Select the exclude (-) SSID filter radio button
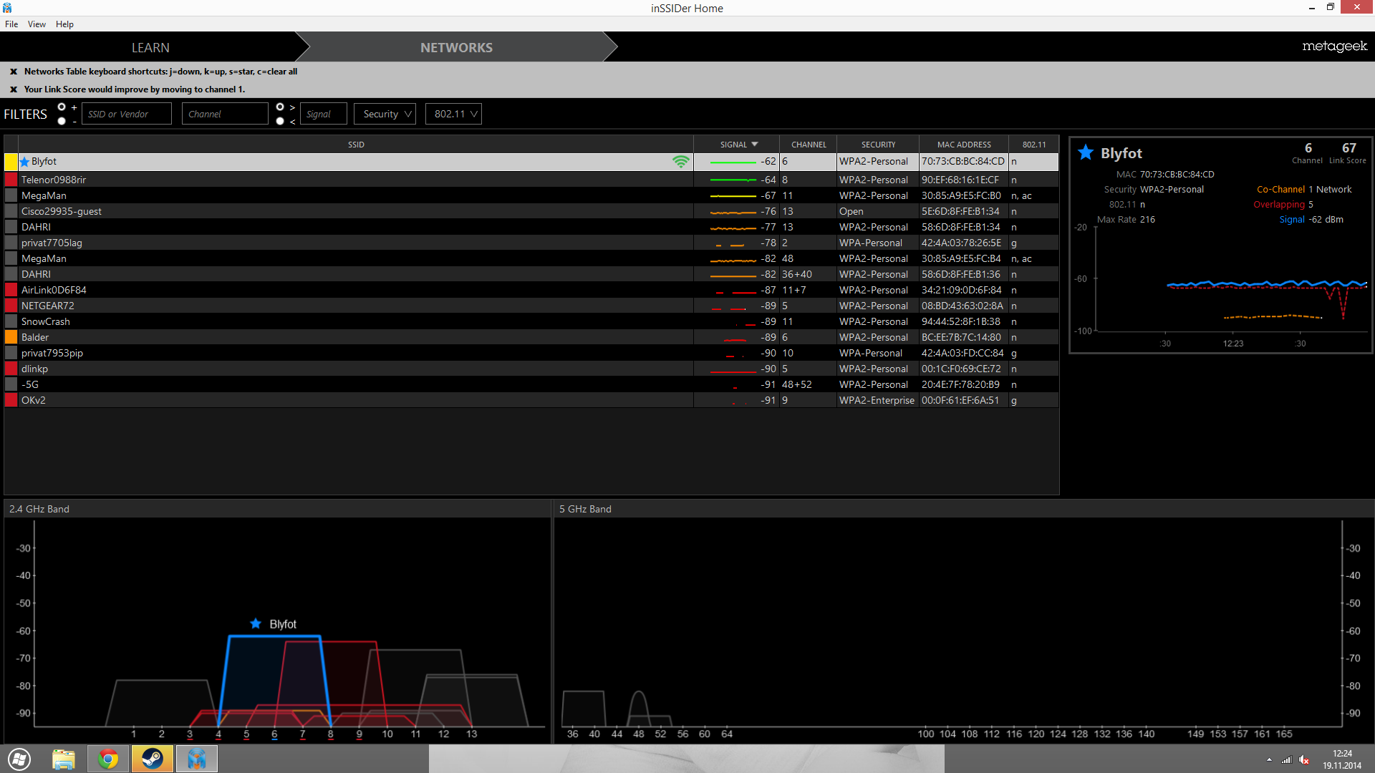The height and width of the screenshot is (773, 1375). [62, 121]
